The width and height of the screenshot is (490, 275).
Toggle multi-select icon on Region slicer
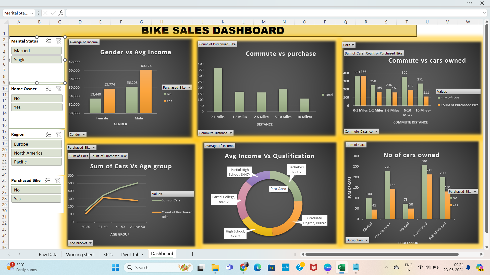48,134
